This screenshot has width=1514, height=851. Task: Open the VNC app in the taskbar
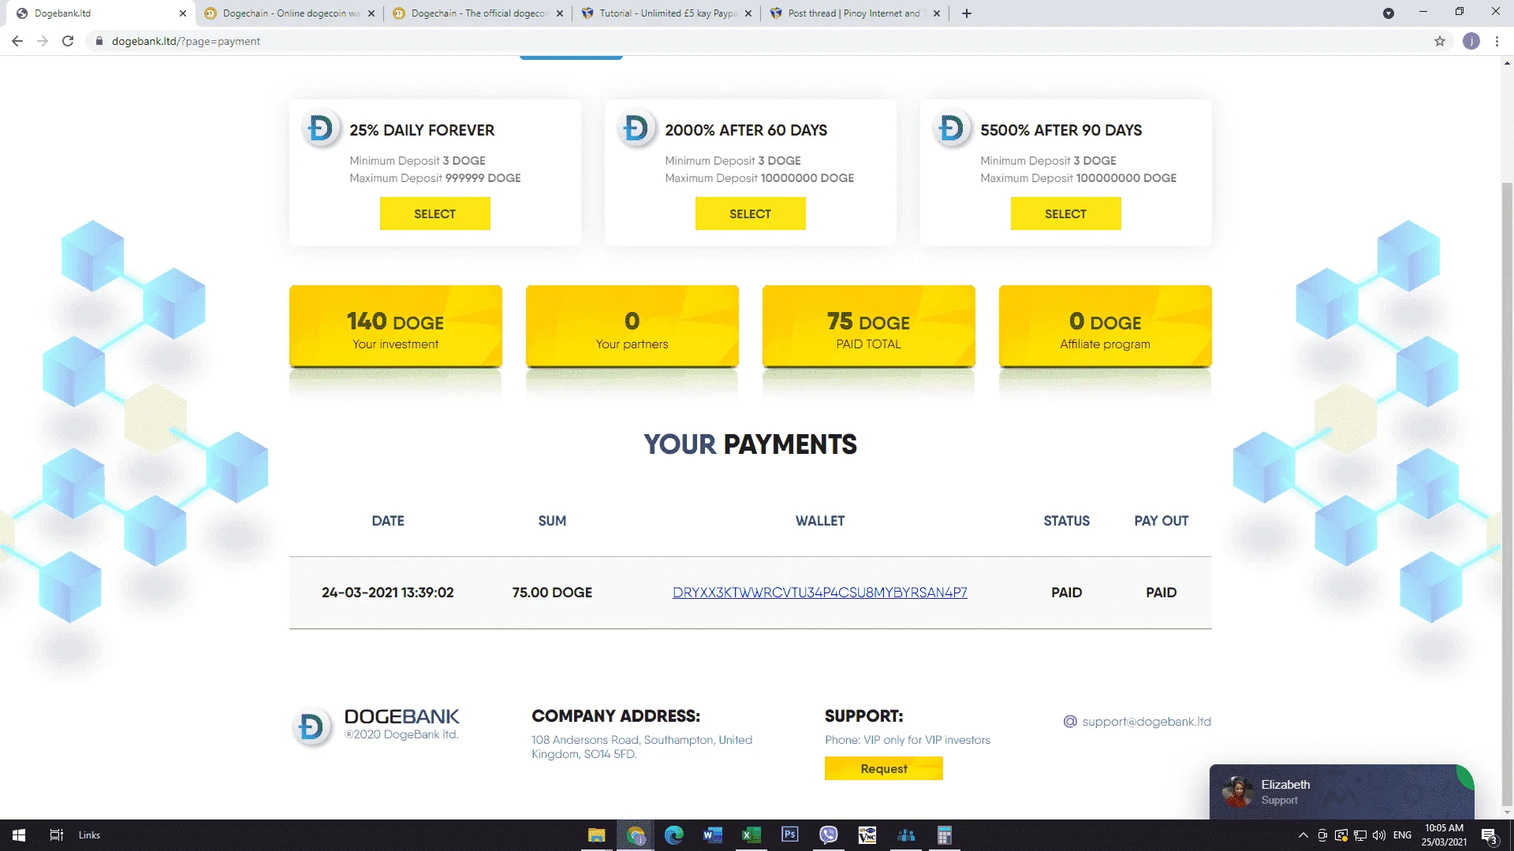867,835
